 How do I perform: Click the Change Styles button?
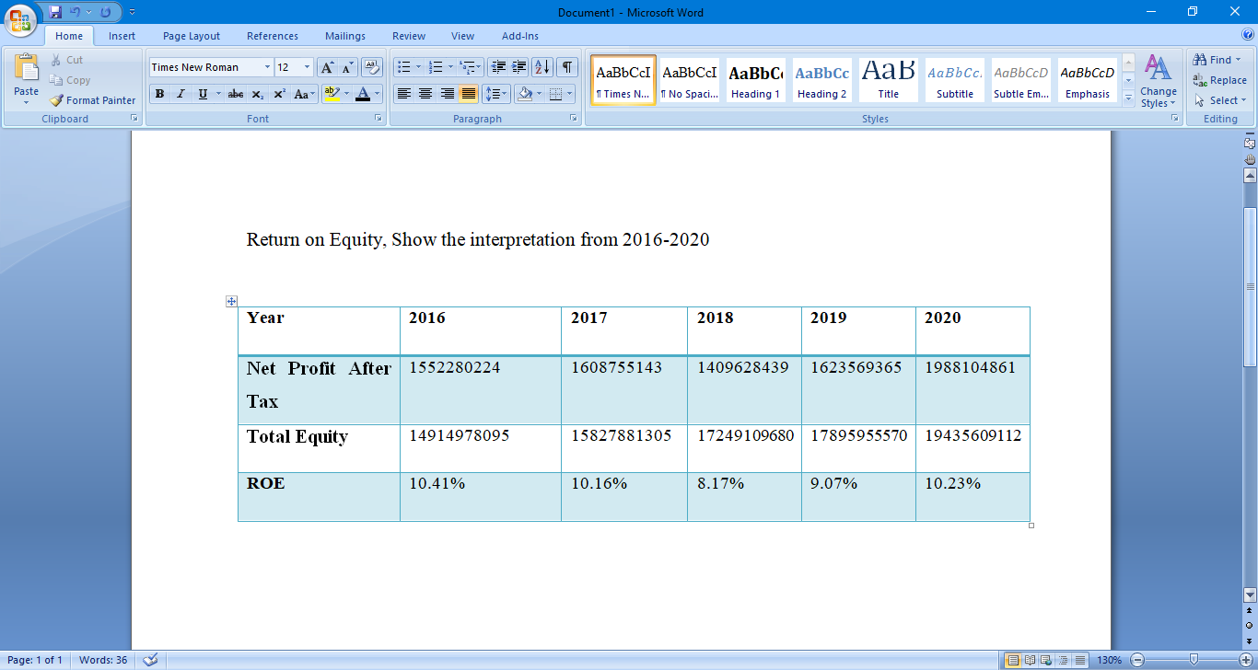click(x=1158, y=81)
